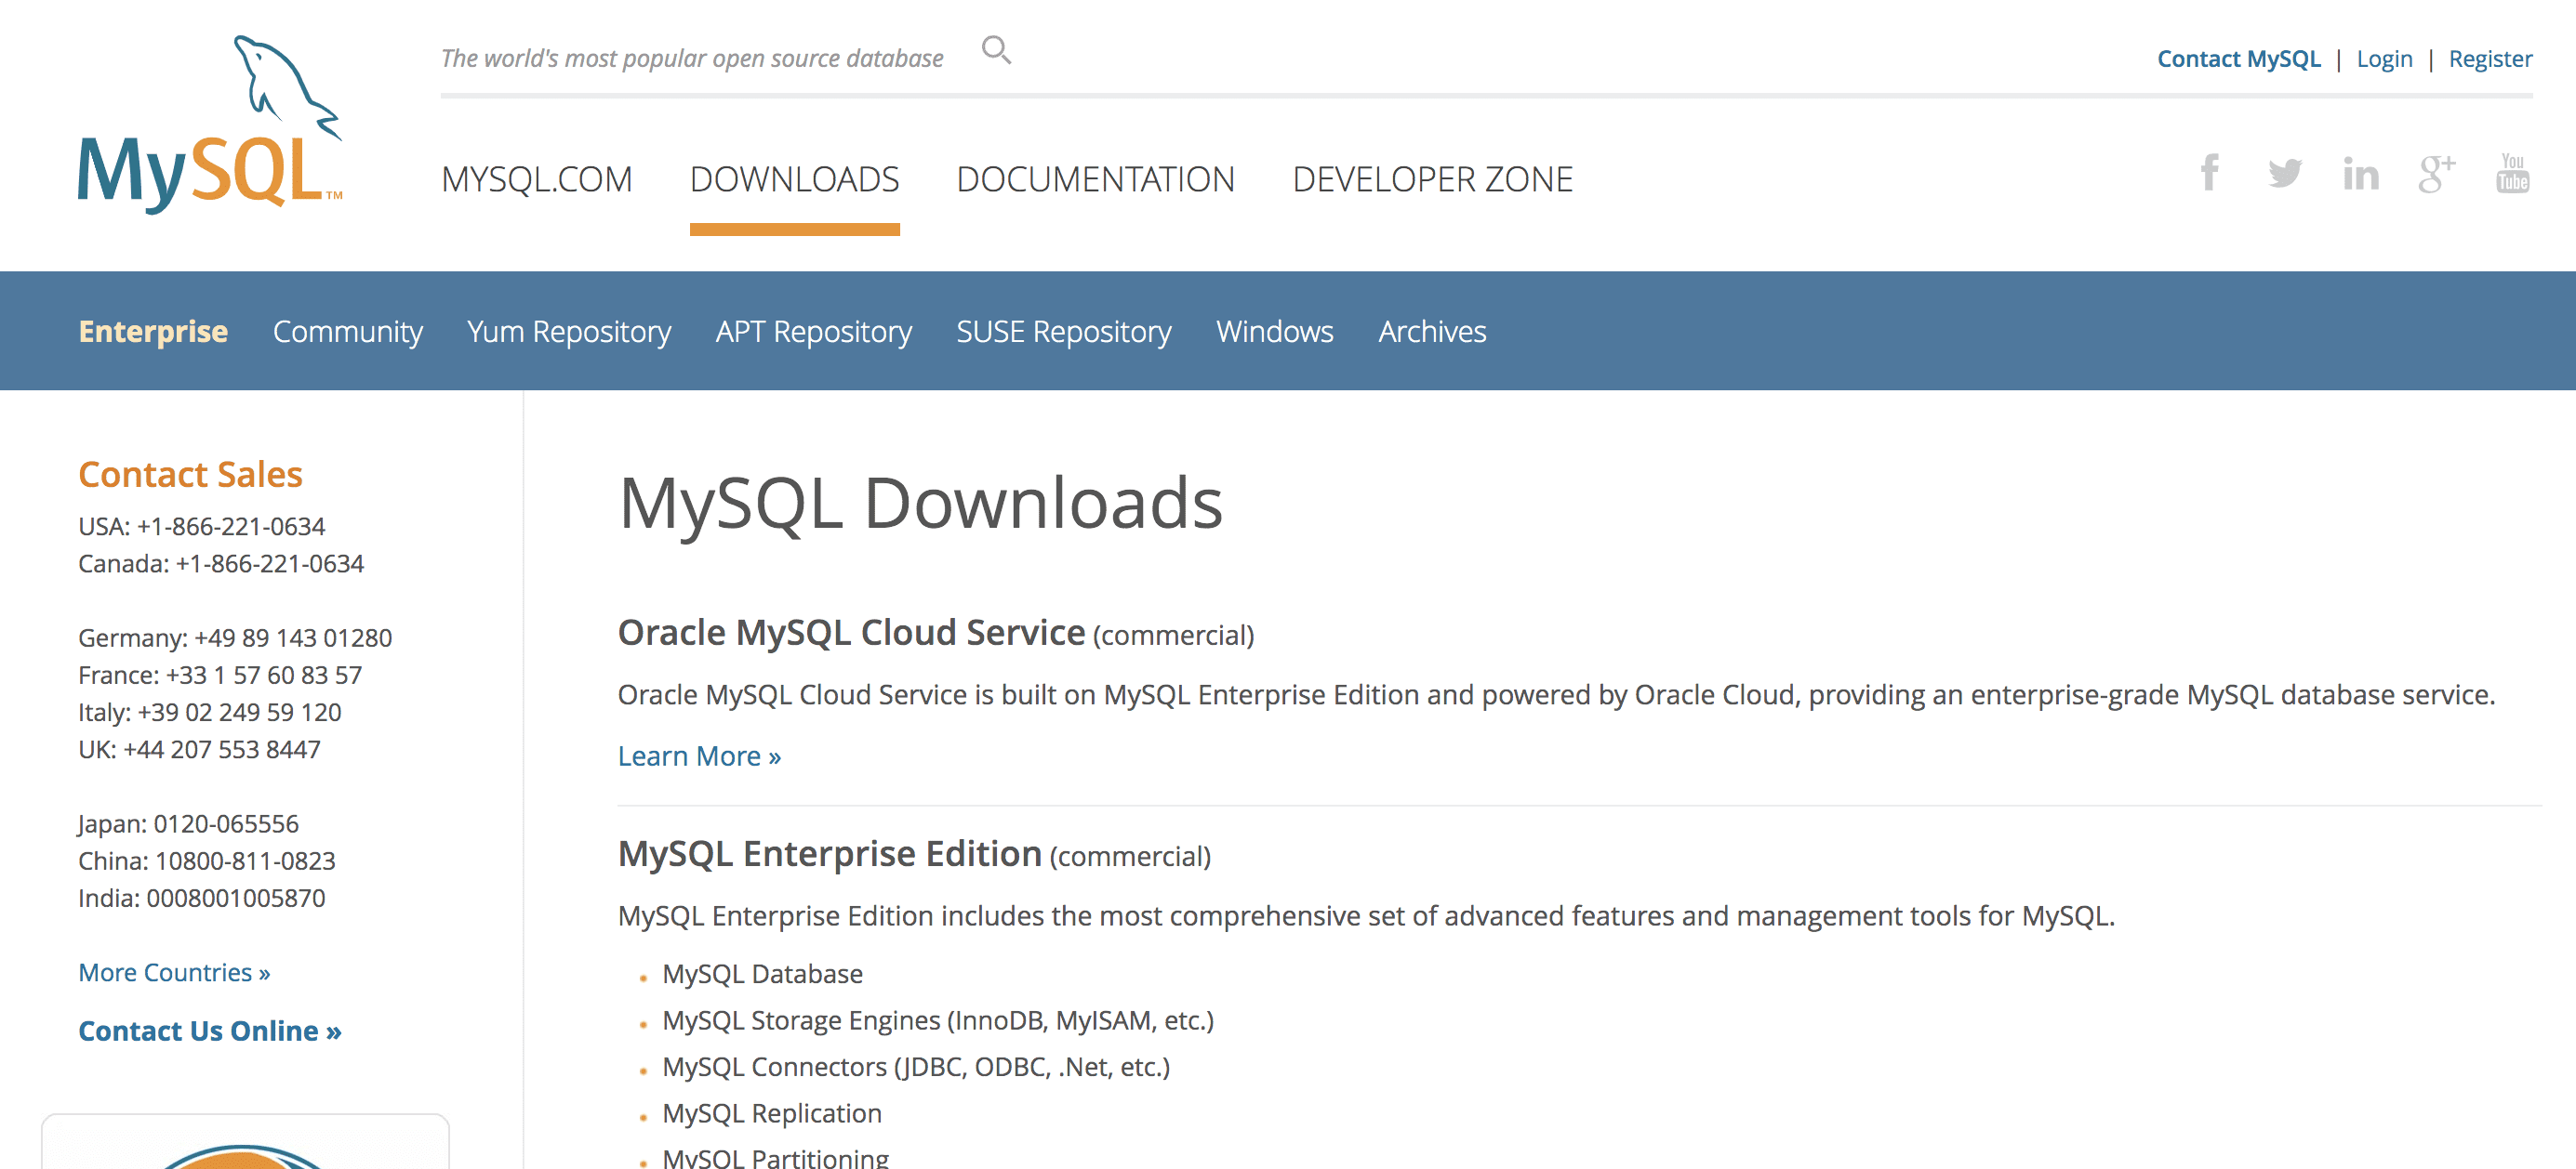Viewport: 2576px width, 1169px height.
Task: Select the Community downloads tab
Action: point(349,330)
